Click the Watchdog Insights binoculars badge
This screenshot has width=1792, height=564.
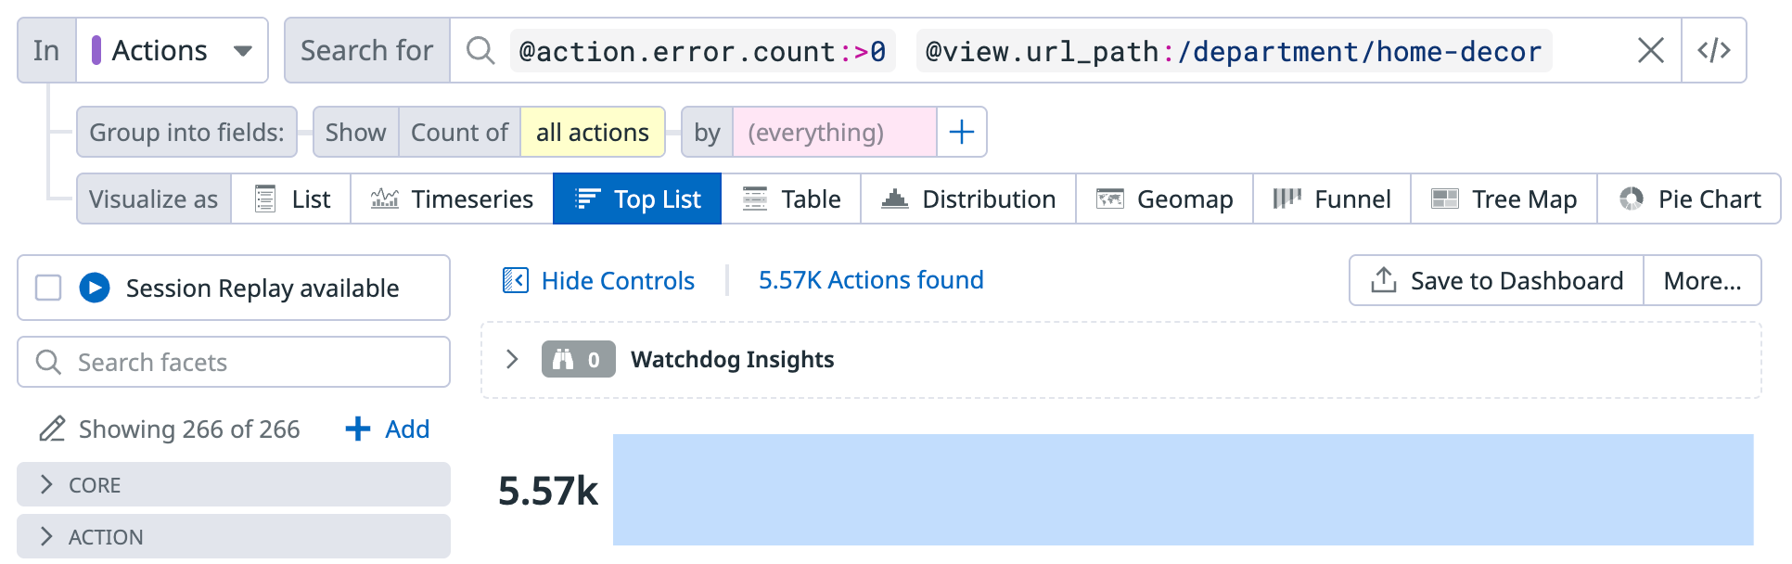[x=578, y=359]
